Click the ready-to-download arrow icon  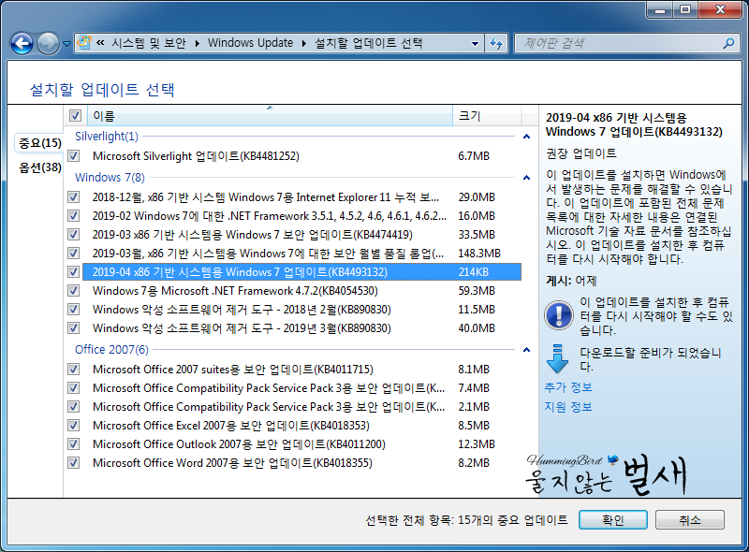[557, 358]
